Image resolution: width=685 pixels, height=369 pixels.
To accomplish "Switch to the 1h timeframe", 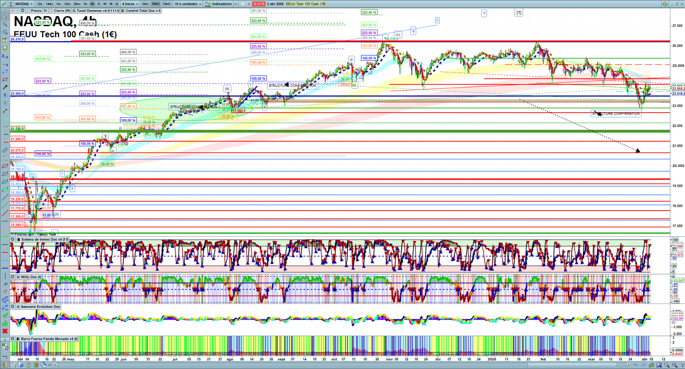I will 85,4.
